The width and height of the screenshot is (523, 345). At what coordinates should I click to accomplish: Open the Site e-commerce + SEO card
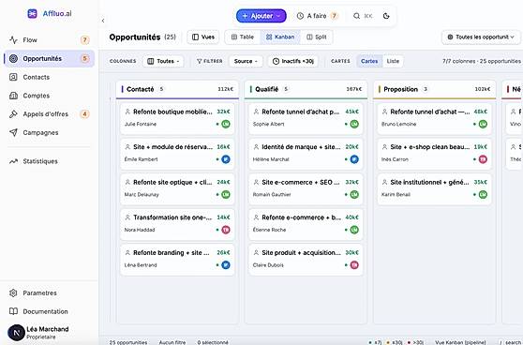pyautogui.click(x=306, y=189)
